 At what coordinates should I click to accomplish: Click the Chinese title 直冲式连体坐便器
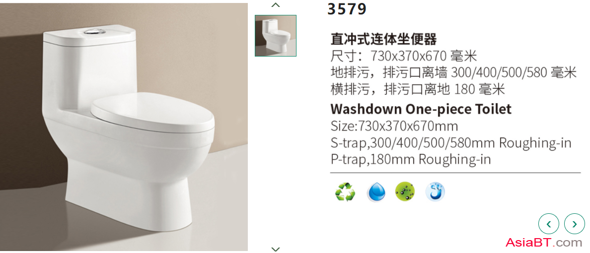[x=383, y=38]
